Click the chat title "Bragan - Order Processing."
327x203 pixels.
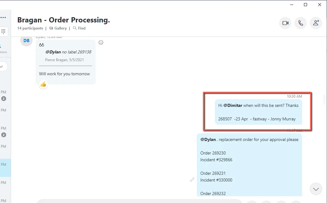[64, 20]
